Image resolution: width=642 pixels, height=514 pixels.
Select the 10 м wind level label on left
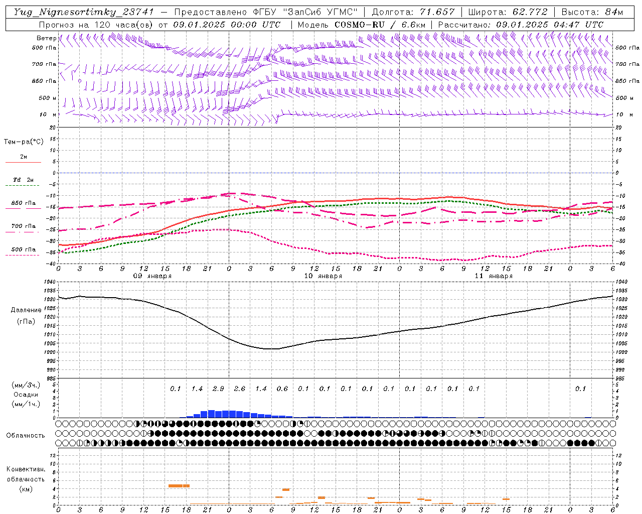pos(48,114)
